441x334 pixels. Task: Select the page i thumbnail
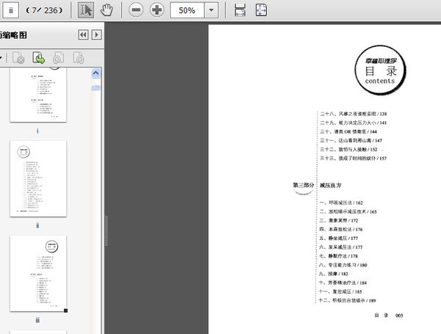pyautogui.click(x=38, y=95)
